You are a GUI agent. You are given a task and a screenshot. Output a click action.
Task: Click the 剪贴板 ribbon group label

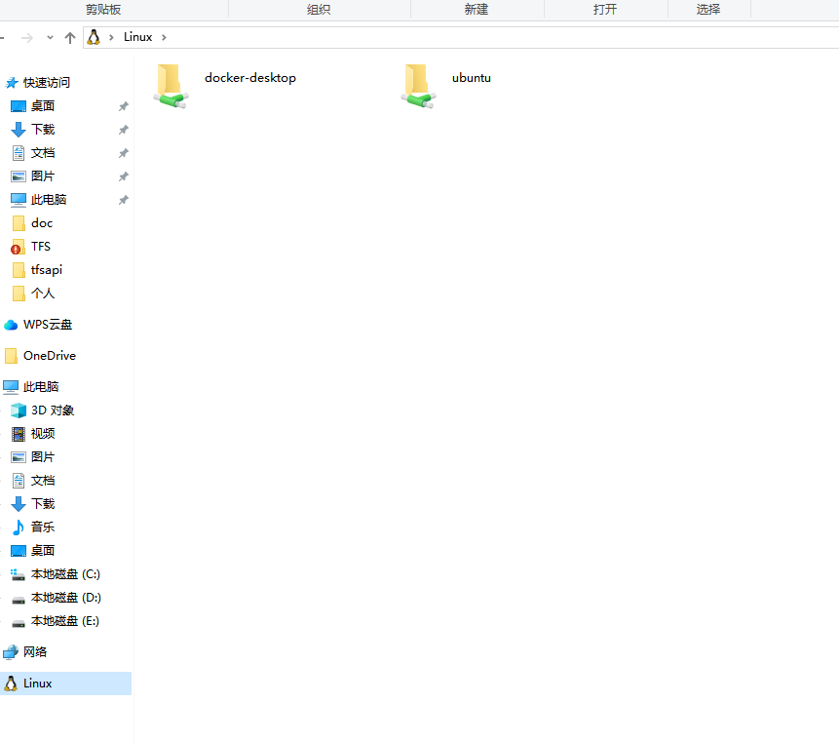point(103,9)
